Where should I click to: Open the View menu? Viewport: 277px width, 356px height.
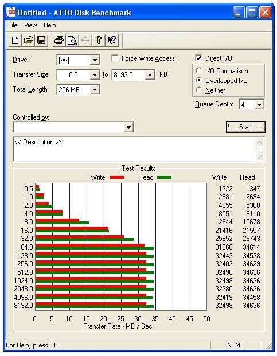point(30,25)
